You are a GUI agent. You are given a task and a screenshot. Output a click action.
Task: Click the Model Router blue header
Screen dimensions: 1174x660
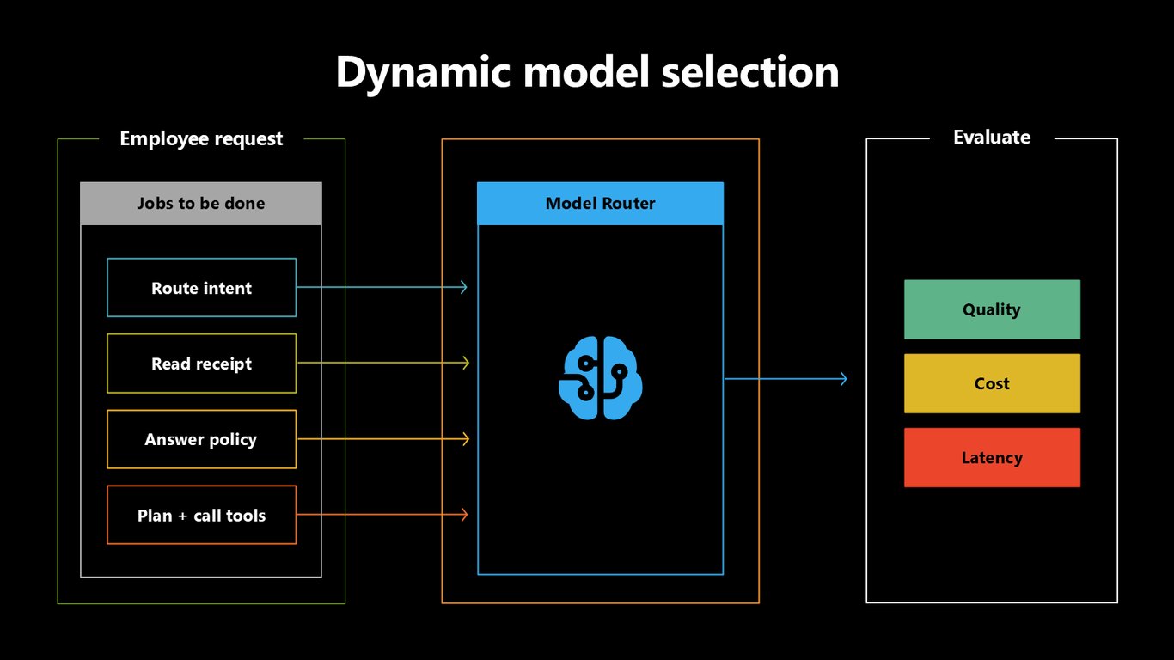coord(600,204)
